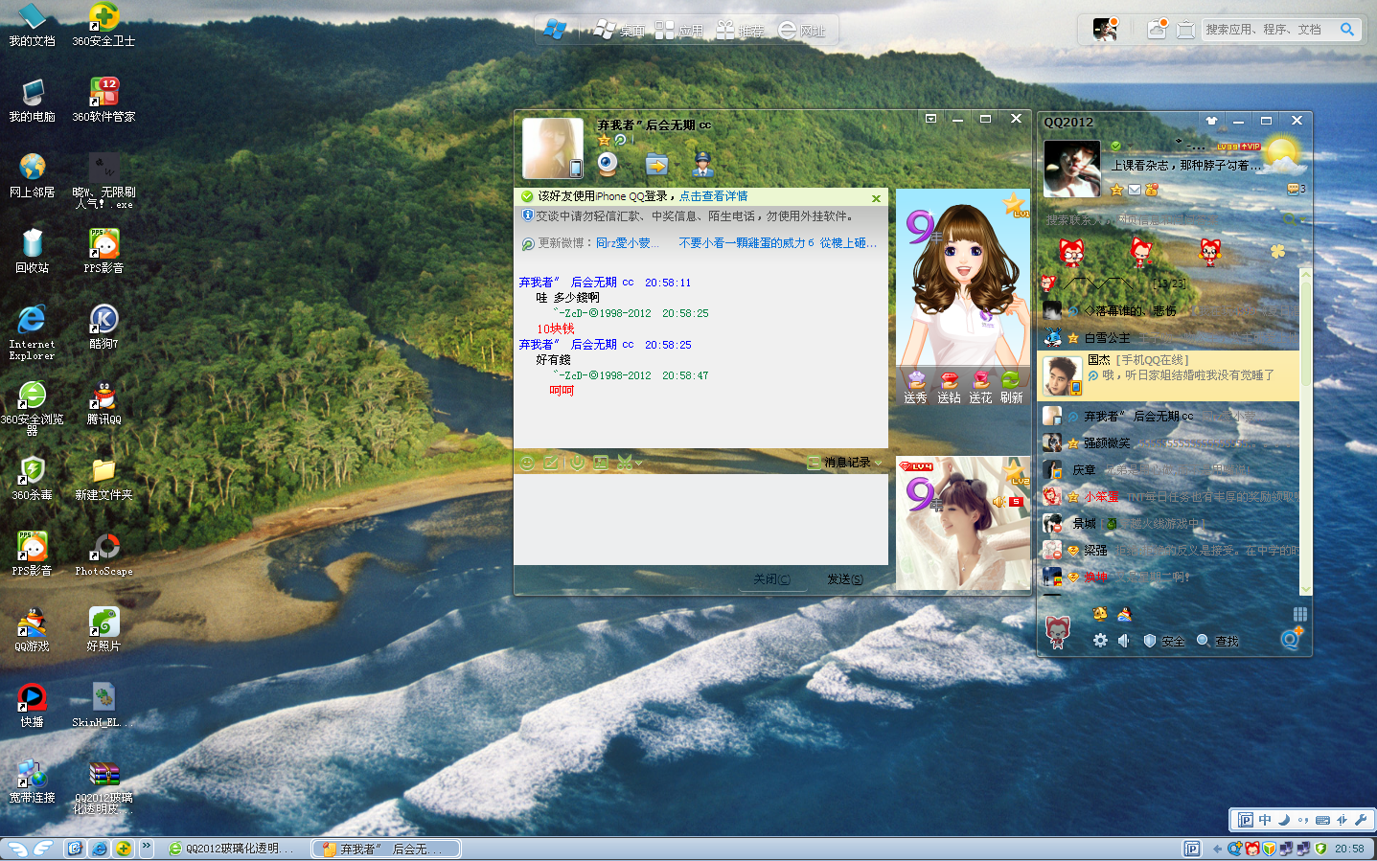
Task: Select contact 国杰 in the QQ list
Action: point(1168,375)
